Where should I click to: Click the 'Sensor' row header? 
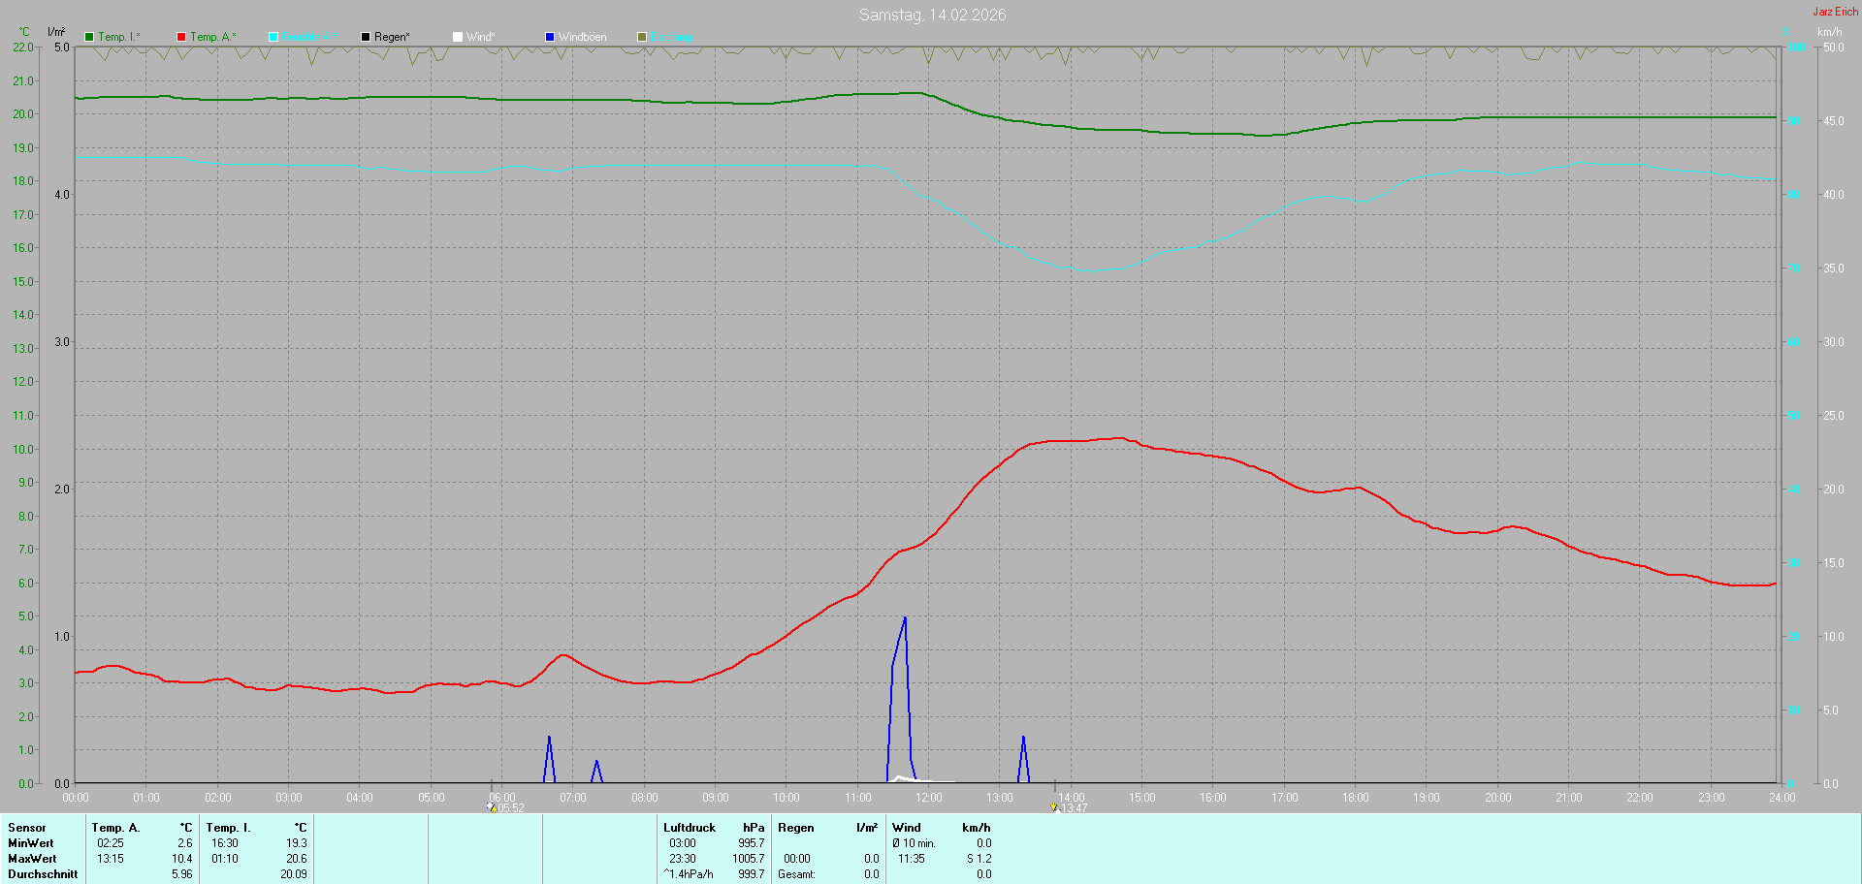tap(27, 828)
